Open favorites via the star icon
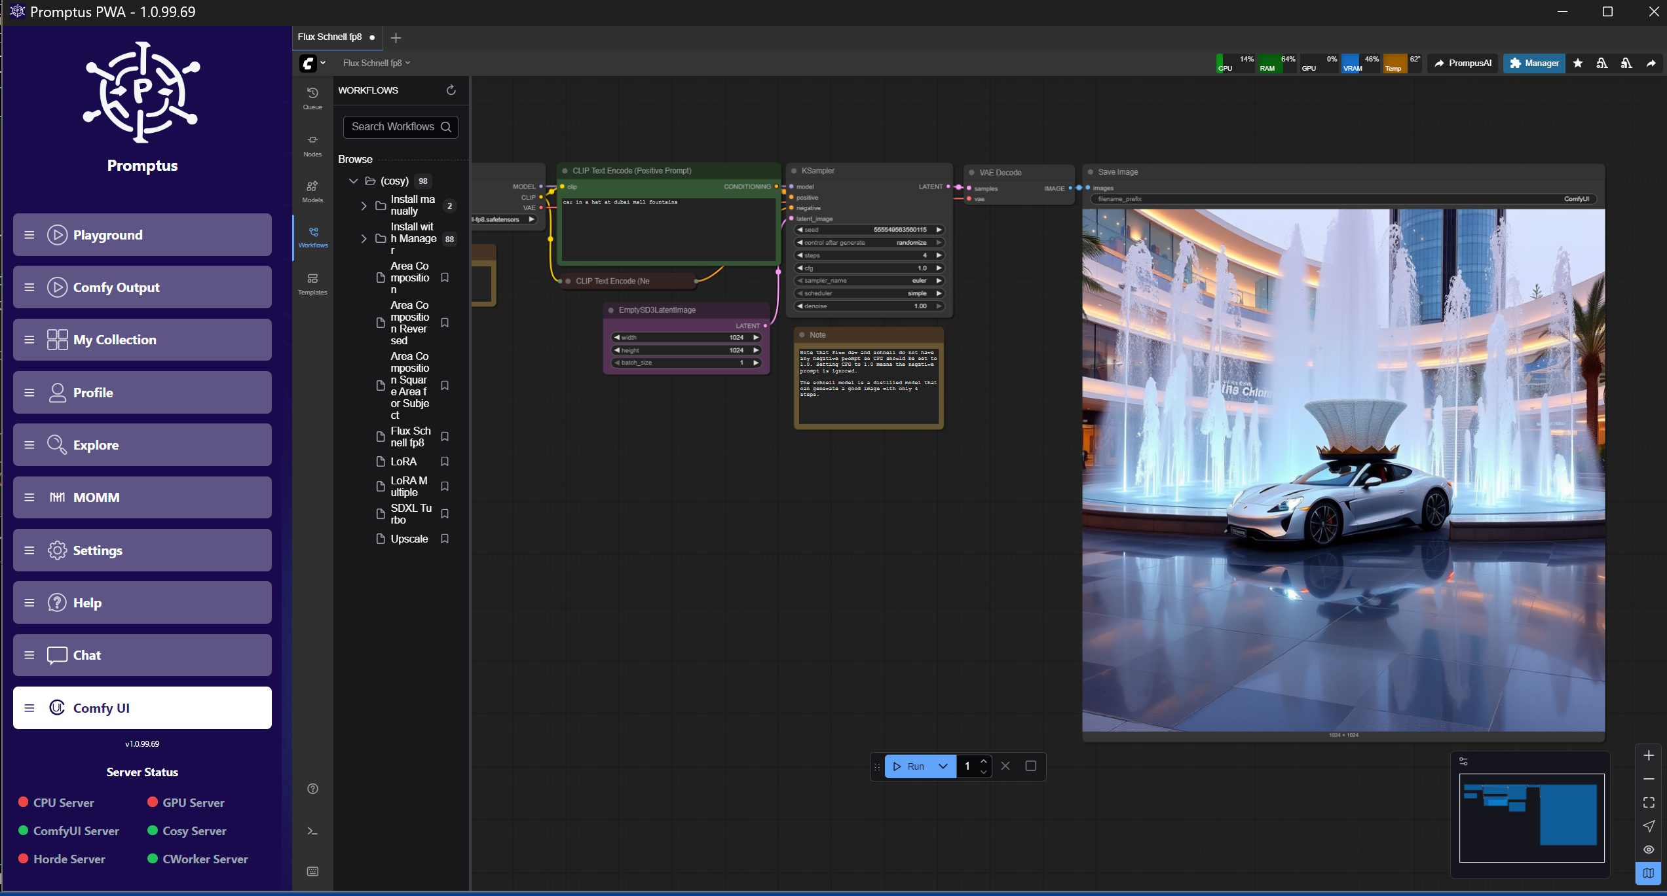The width and height of the screenshot is (1667, 896). [1577, 63]
